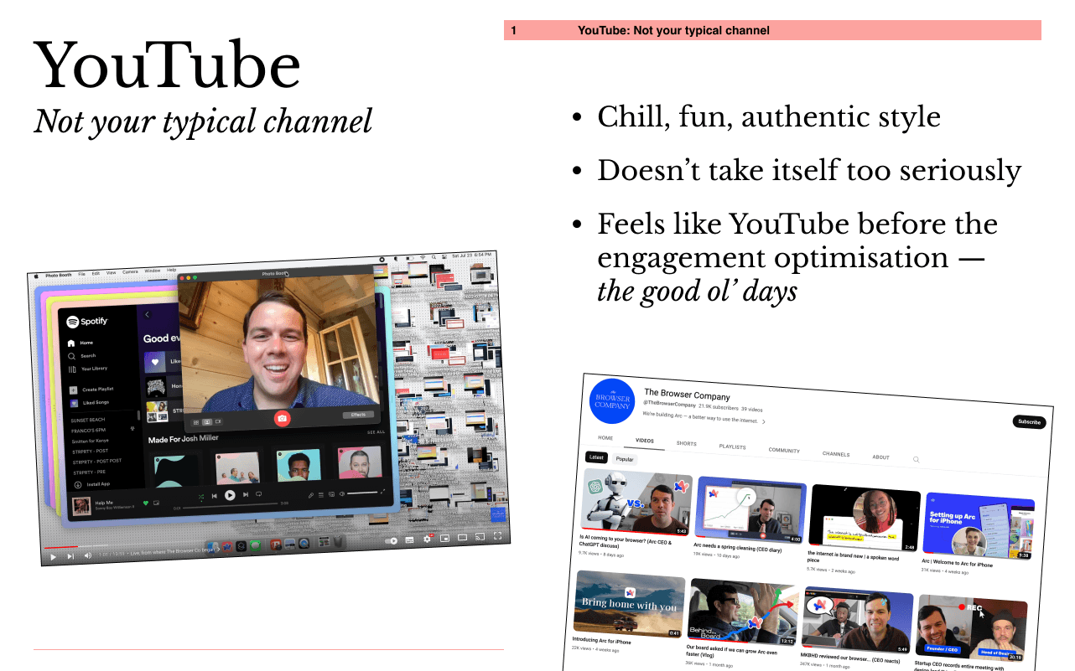Viewport: 1075px width, 671px height.
Task: Select the single photo mode in Photo Booth
Action: 207,422
